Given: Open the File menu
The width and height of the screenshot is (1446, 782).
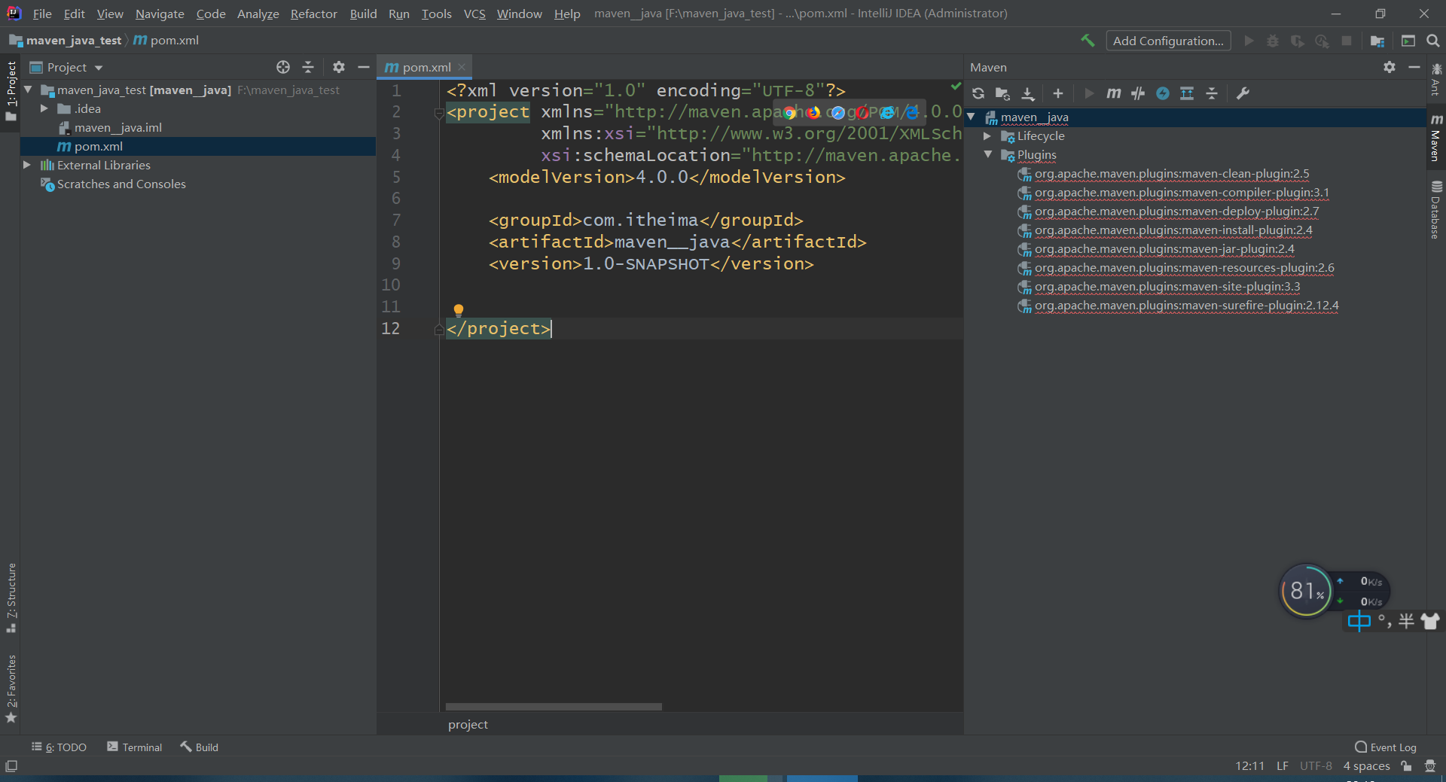Looking at the screenshot, I should pyautogui.click(x=42, y=14).
